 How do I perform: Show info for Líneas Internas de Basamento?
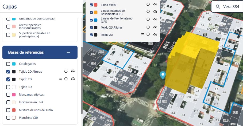click(x=148, y=11)
